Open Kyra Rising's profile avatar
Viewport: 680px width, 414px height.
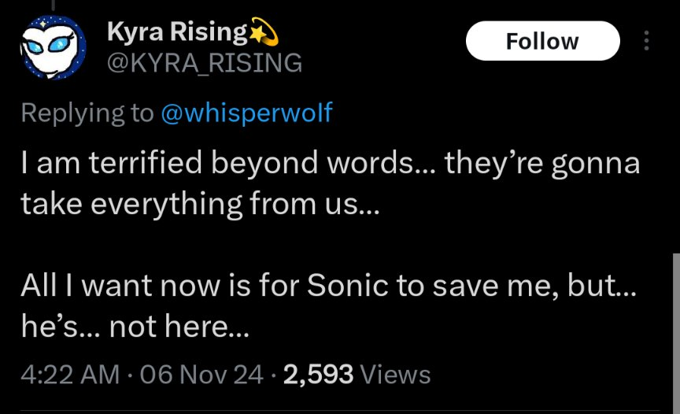tap(52, 48)
